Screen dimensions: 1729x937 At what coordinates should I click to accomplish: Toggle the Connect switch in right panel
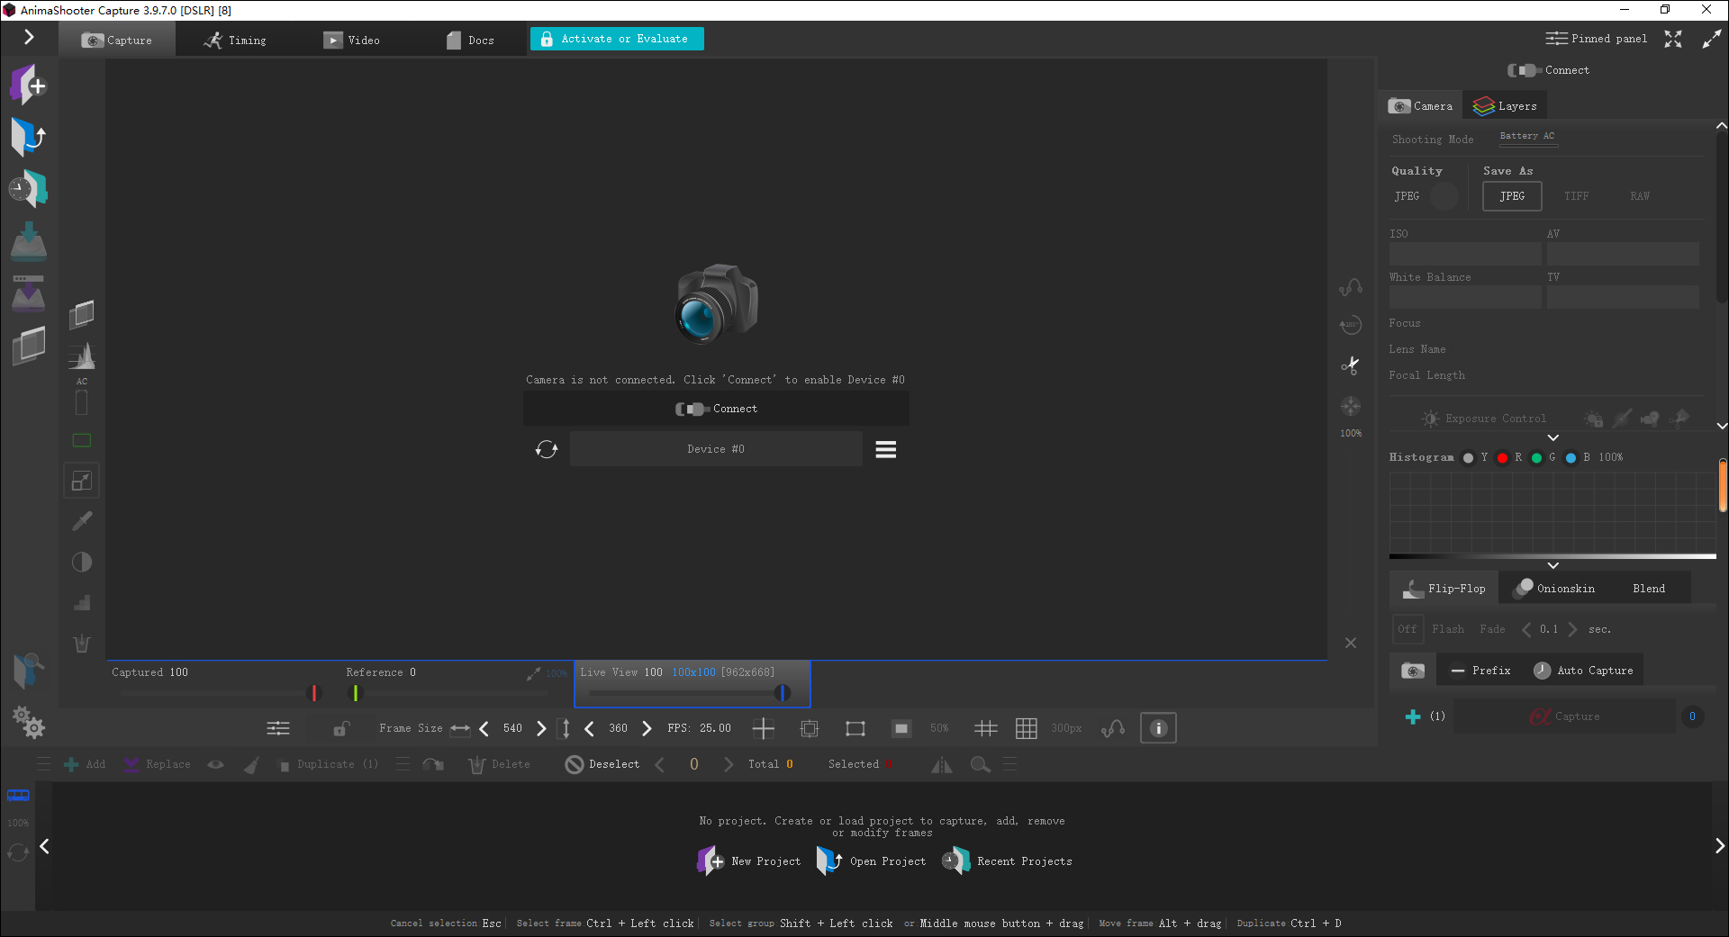click(x=1549, y=70)
